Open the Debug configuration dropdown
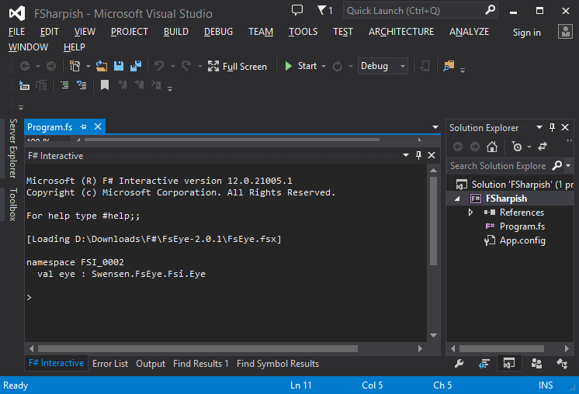The image size is (579, 394). click(x=383, y=66)
